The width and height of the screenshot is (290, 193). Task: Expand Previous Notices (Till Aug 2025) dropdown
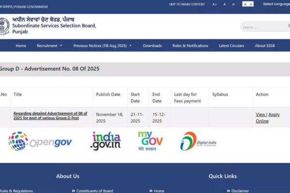[x=102, y=46]
